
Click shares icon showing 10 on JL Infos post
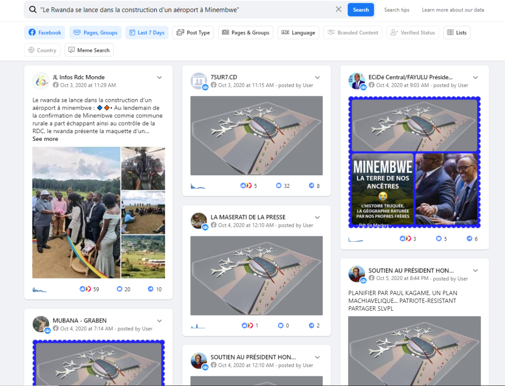151,289
